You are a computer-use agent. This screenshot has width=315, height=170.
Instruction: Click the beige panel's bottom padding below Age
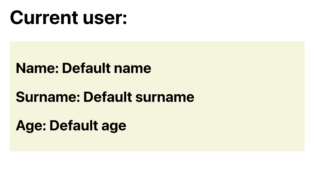157,143
